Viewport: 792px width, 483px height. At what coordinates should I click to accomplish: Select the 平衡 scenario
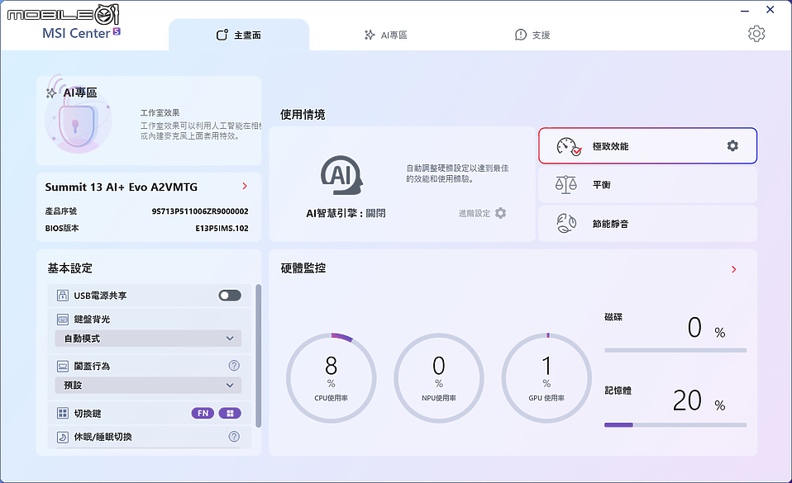[647, 185]
